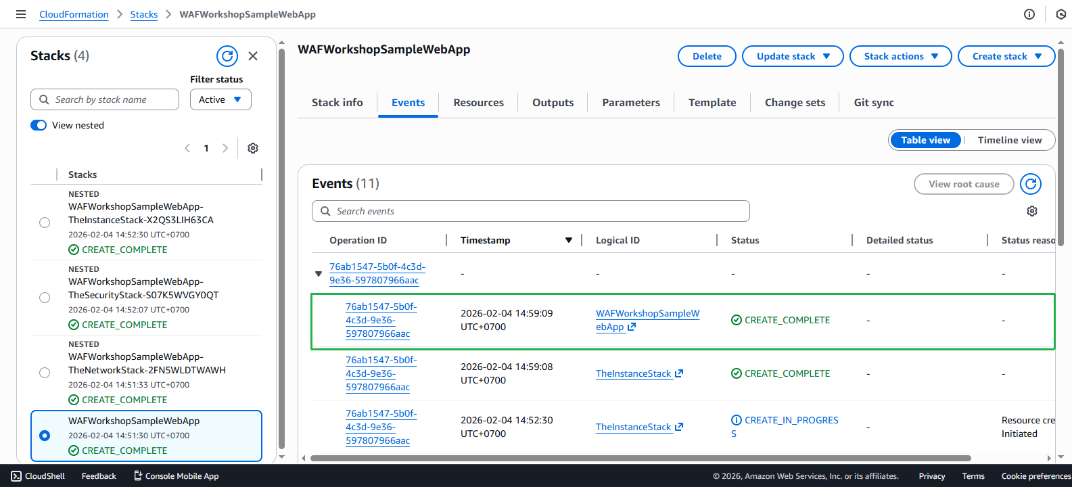
Task: Collapse the operation 76ab1547 group row
Action: pos(319,274)
